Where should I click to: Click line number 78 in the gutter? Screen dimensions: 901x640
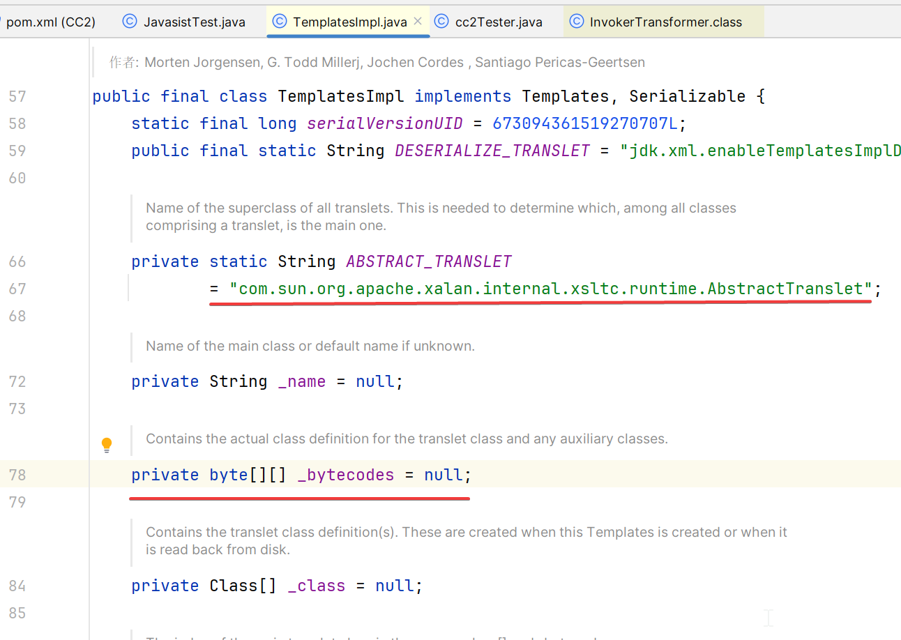pyautogui.click(x=17, y=475)
